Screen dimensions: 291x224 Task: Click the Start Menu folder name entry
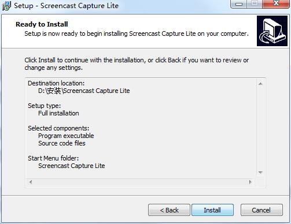click(72, 166)
